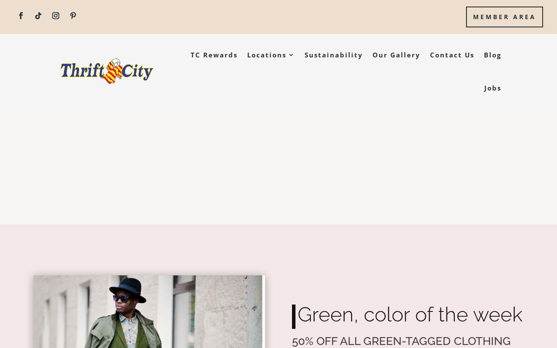Go to Sustainability page
557x348 pixels.
click(x=333, y=55)
